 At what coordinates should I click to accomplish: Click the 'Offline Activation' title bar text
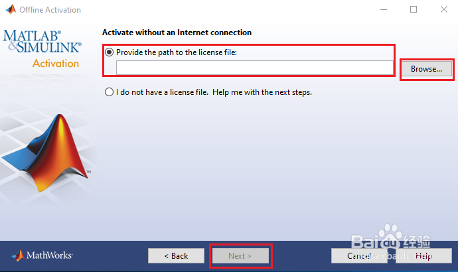pos(50,10)
